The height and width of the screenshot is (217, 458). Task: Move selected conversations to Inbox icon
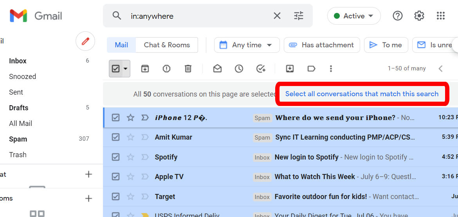(289, 68)
